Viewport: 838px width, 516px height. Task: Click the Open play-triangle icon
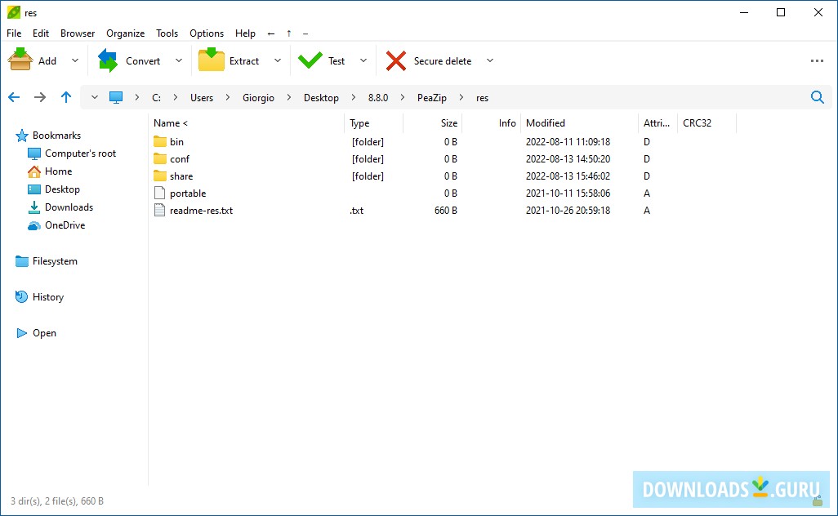tap(21, 333)
